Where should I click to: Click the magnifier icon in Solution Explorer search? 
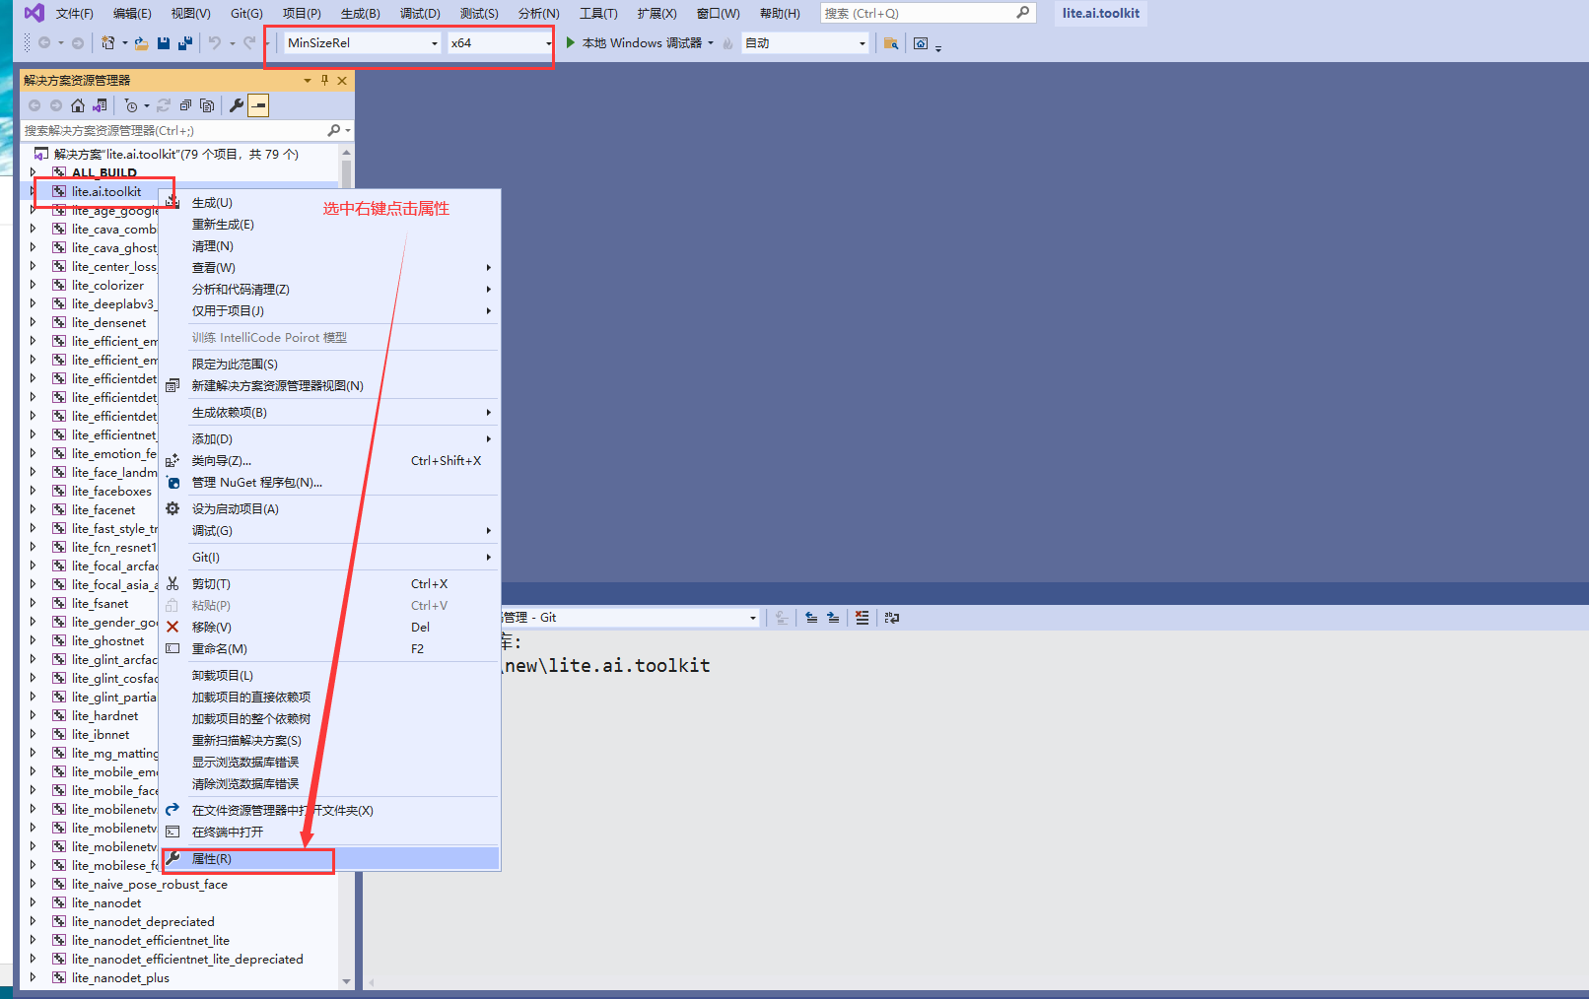point(334,130)
